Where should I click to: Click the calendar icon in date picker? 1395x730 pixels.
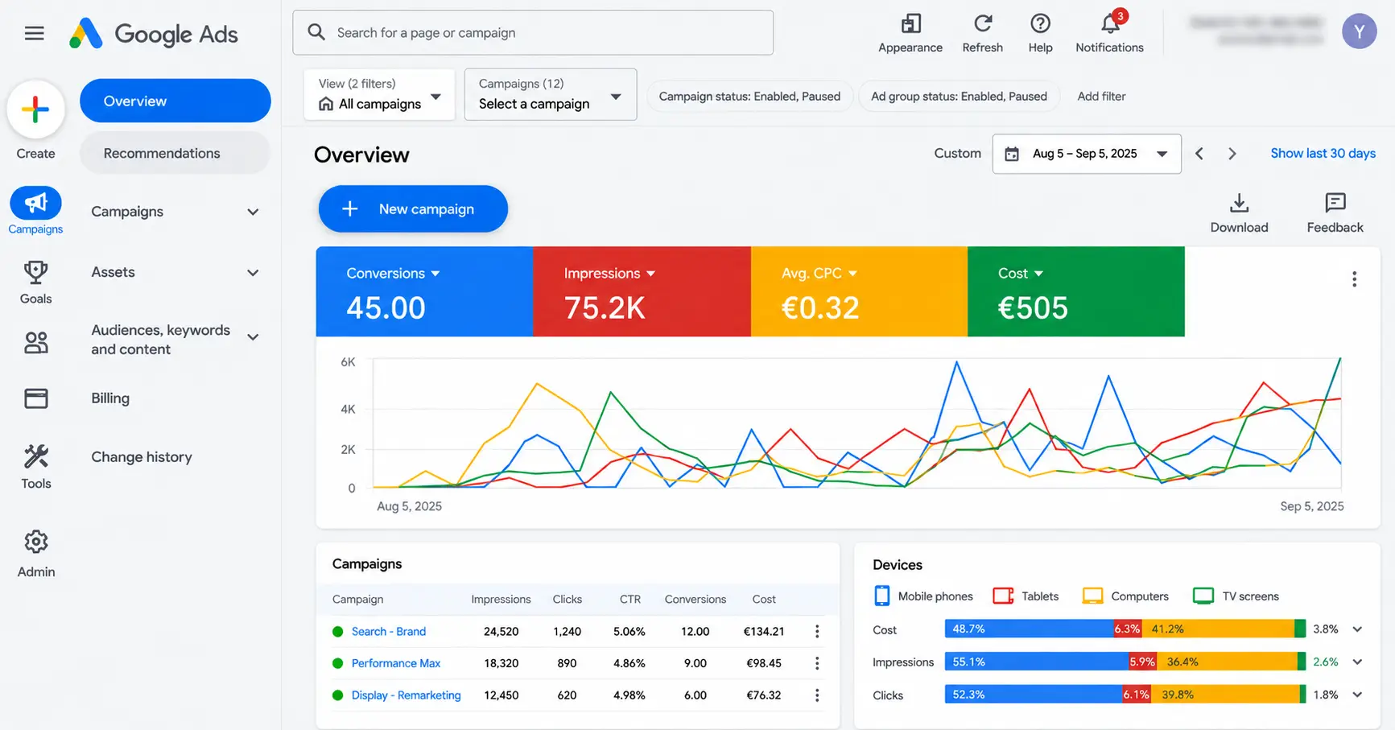tap(1012, 154)
